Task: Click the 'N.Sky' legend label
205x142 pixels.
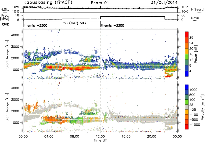Action: tap(5, 9)
